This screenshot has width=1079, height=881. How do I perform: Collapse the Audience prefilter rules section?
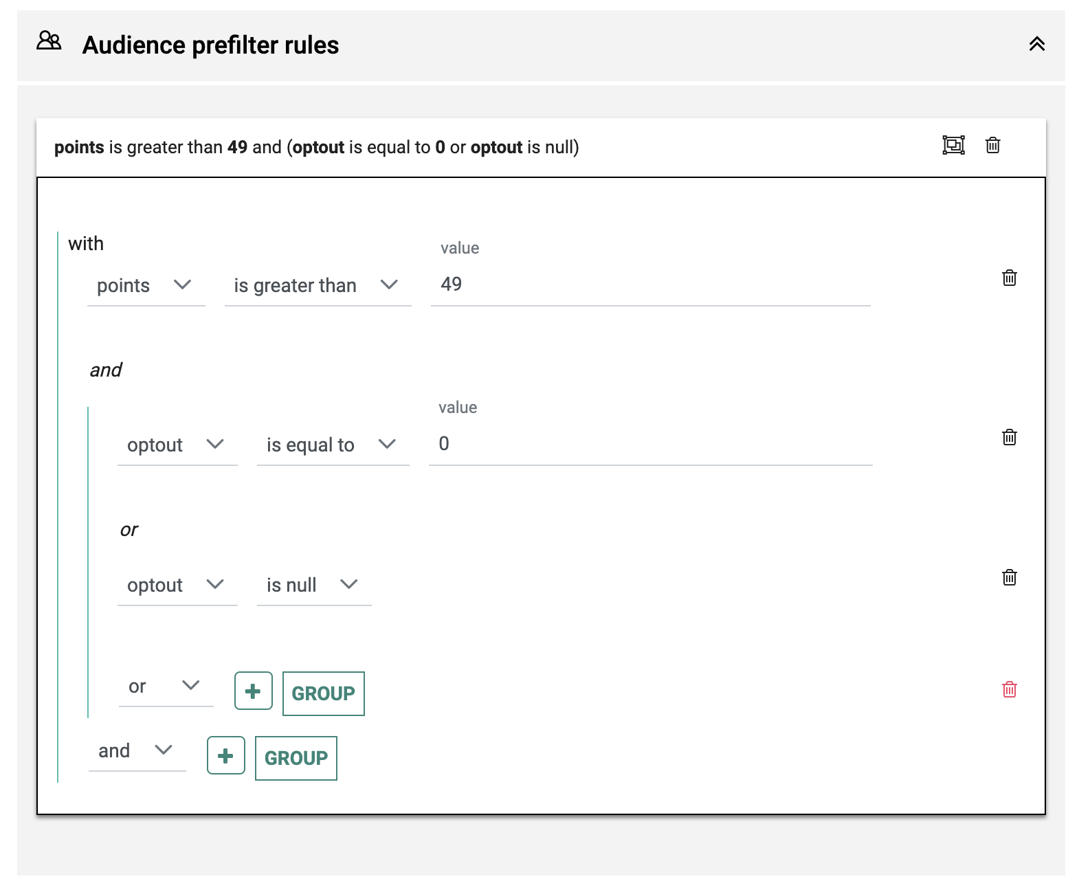1036,45
